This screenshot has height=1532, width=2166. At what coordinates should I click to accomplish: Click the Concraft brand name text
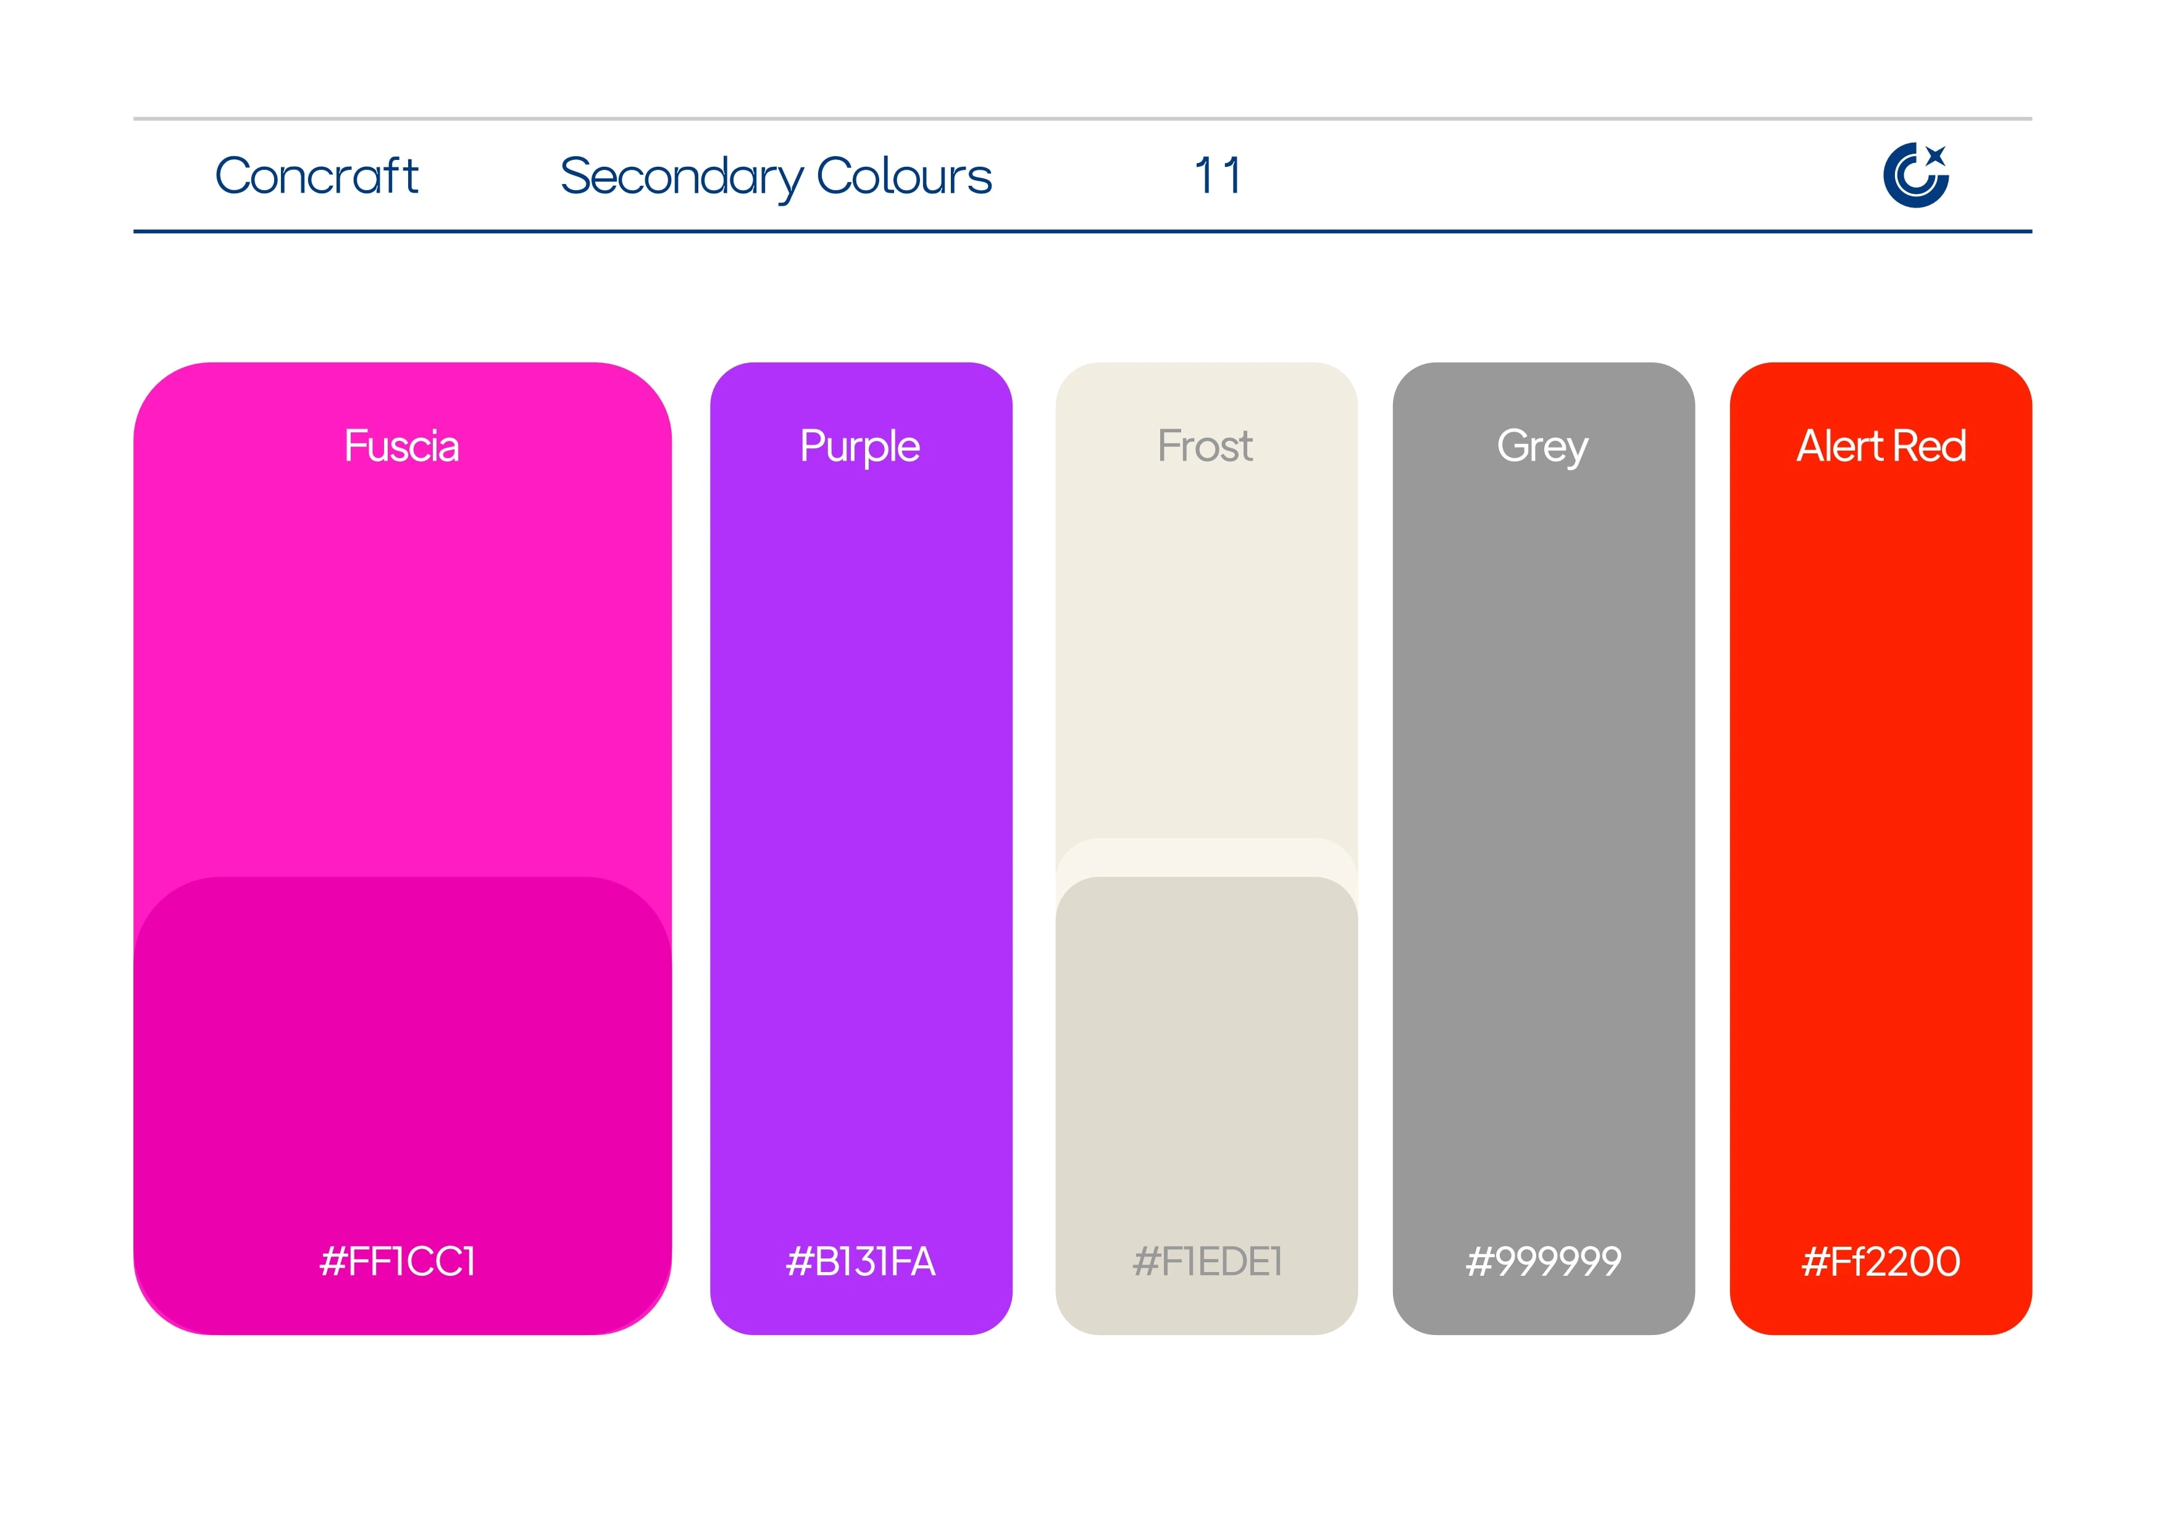pyautogui.click(x=317, y=177)
